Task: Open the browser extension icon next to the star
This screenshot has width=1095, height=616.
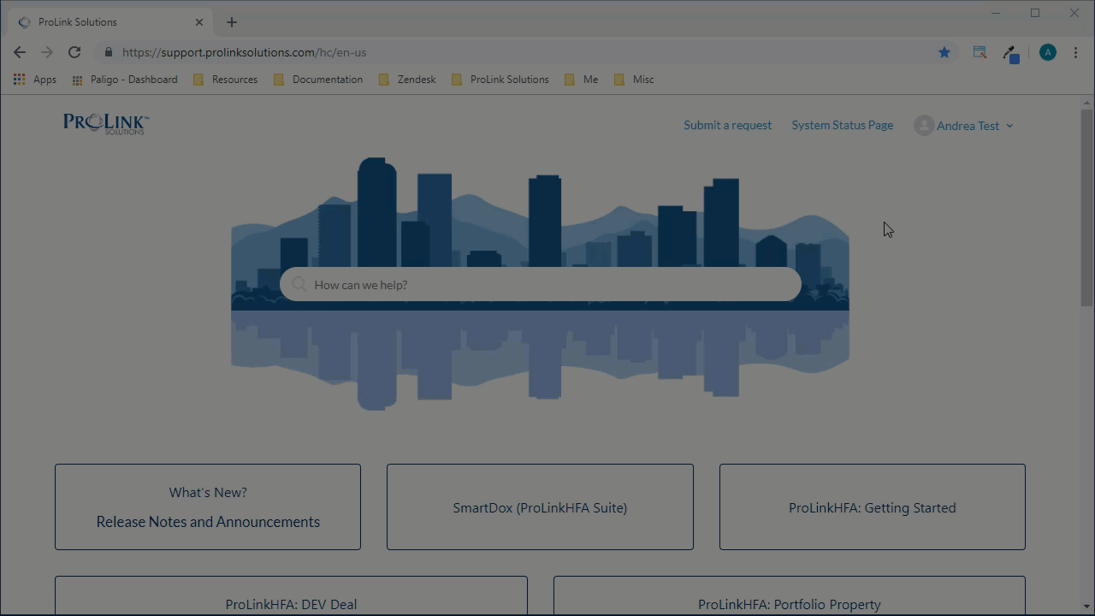Action: tap(979, 52)
